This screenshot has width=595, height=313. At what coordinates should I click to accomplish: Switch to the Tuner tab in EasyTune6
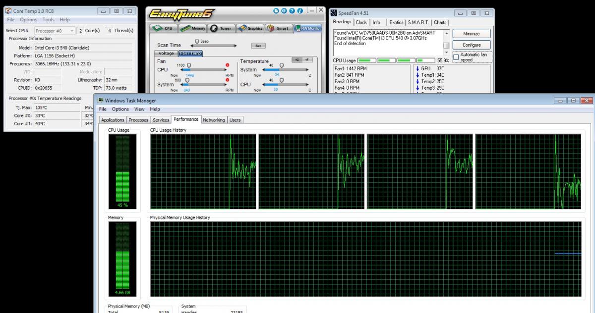(x=221, y=28)
